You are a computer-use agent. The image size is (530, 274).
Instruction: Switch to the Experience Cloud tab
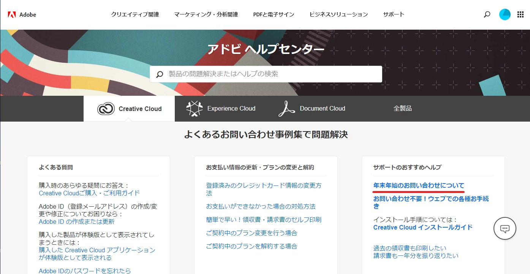pos(220,109)
